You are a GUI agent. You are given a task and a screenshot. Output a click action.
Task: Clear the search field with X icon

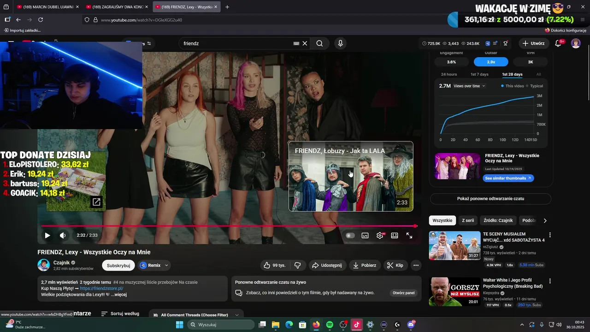tap(305, 43)
